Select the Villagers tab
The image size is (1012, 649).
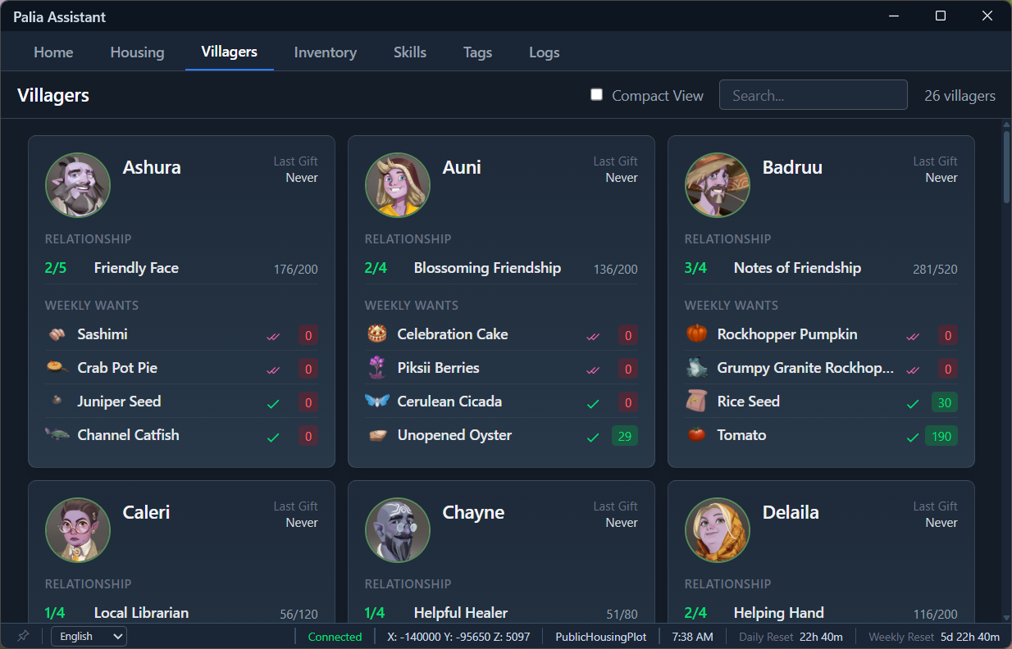pyautogui.click(x=230, y=52)
